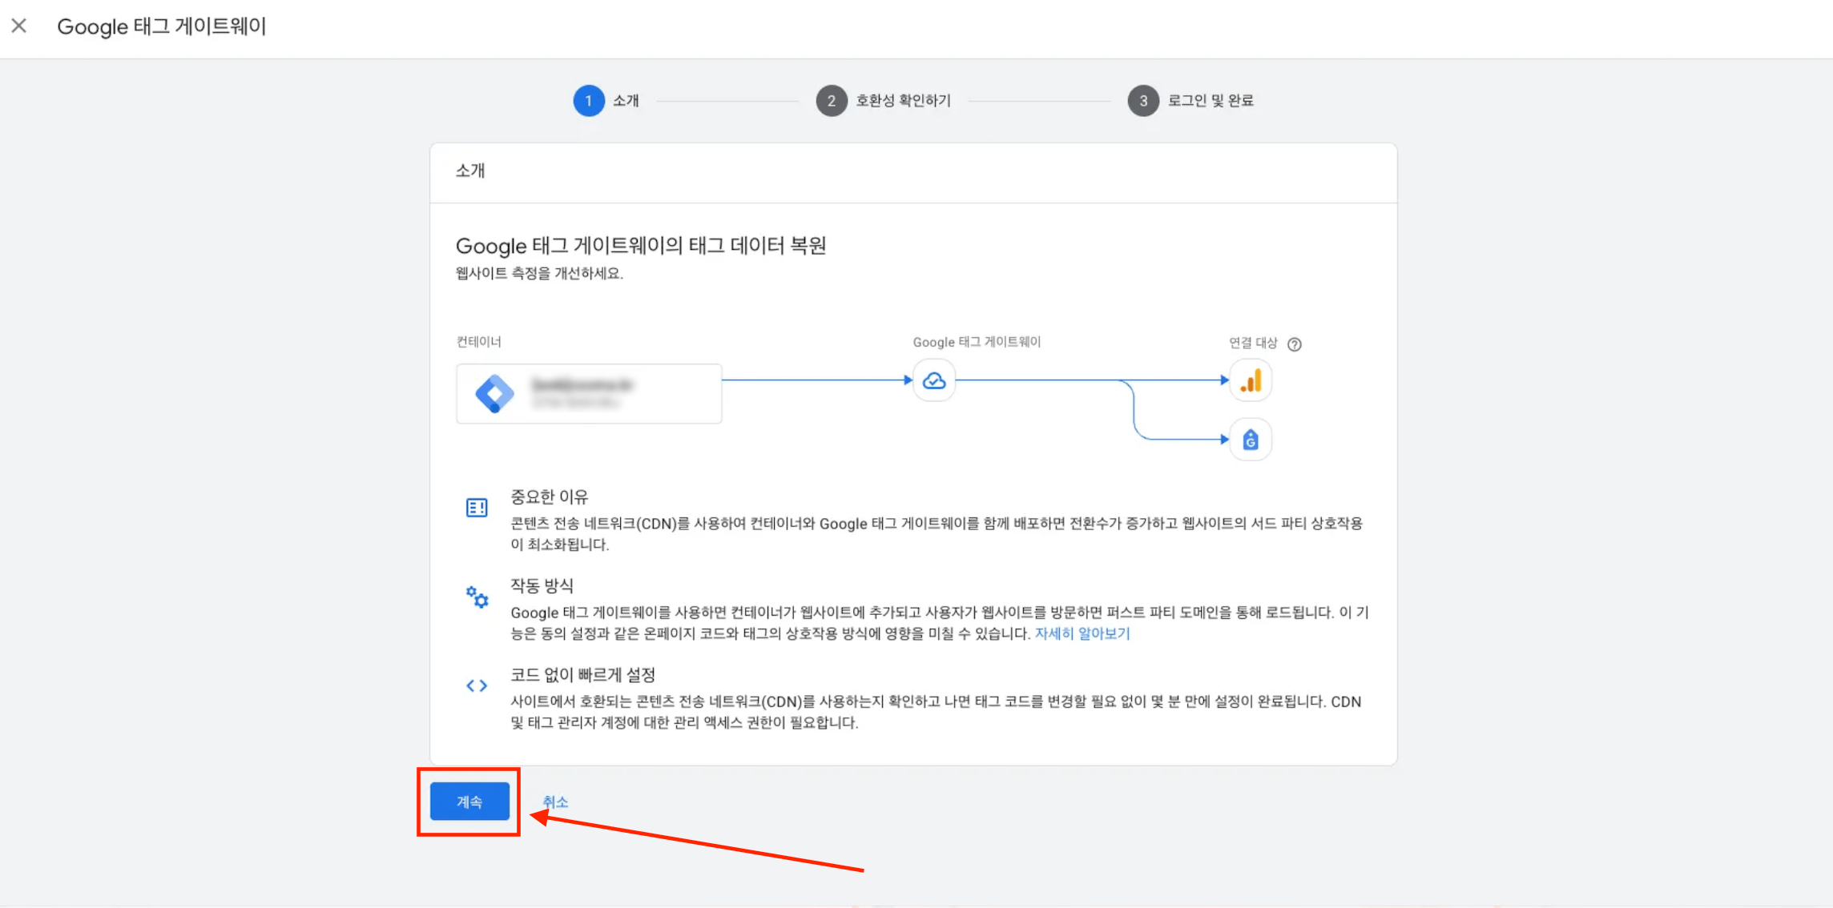Click the 취소 link
1833x908 pixels.
(555, 802)
